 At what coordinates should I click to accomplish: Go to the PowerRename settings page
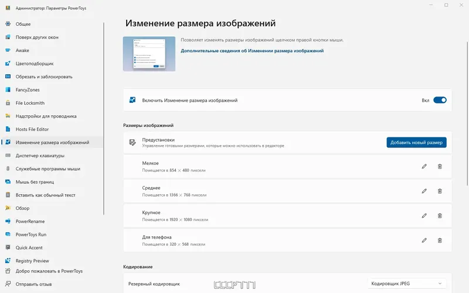(x=30, y=222)
